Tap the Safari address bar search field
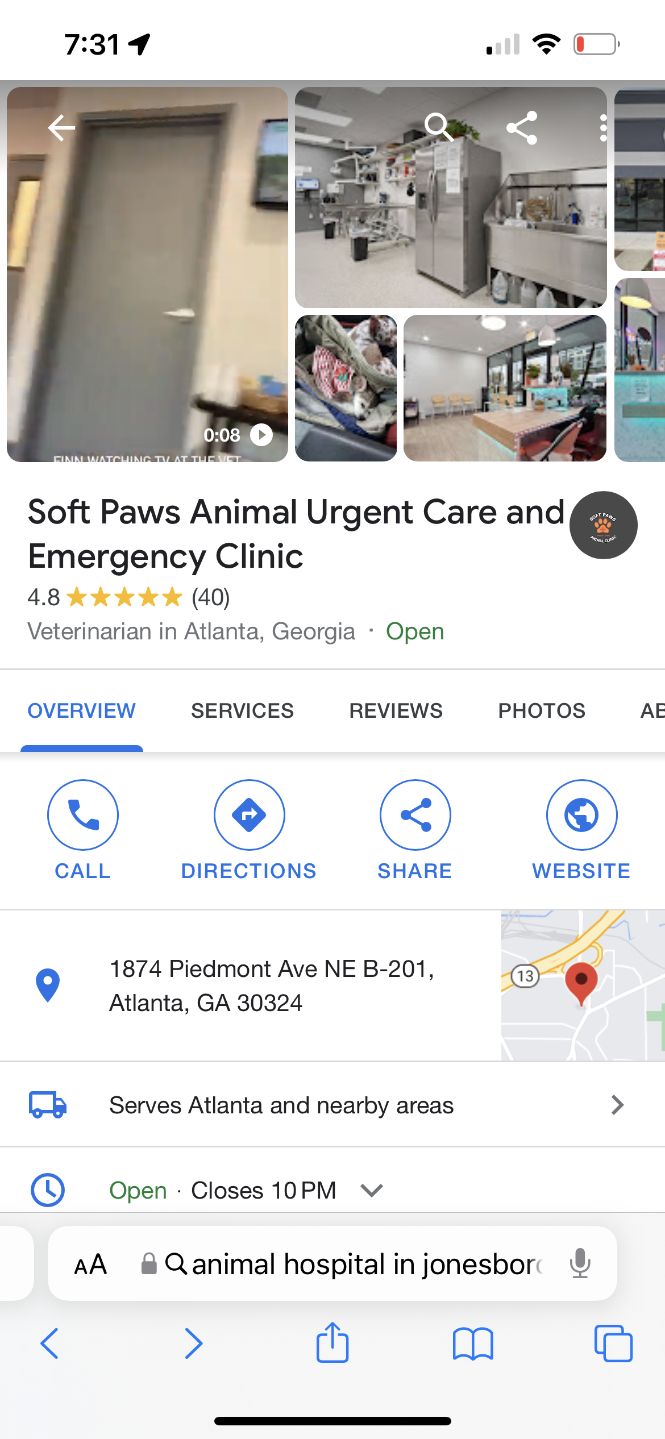This screenshot has height=1439, width=665. pos(352,1264)
